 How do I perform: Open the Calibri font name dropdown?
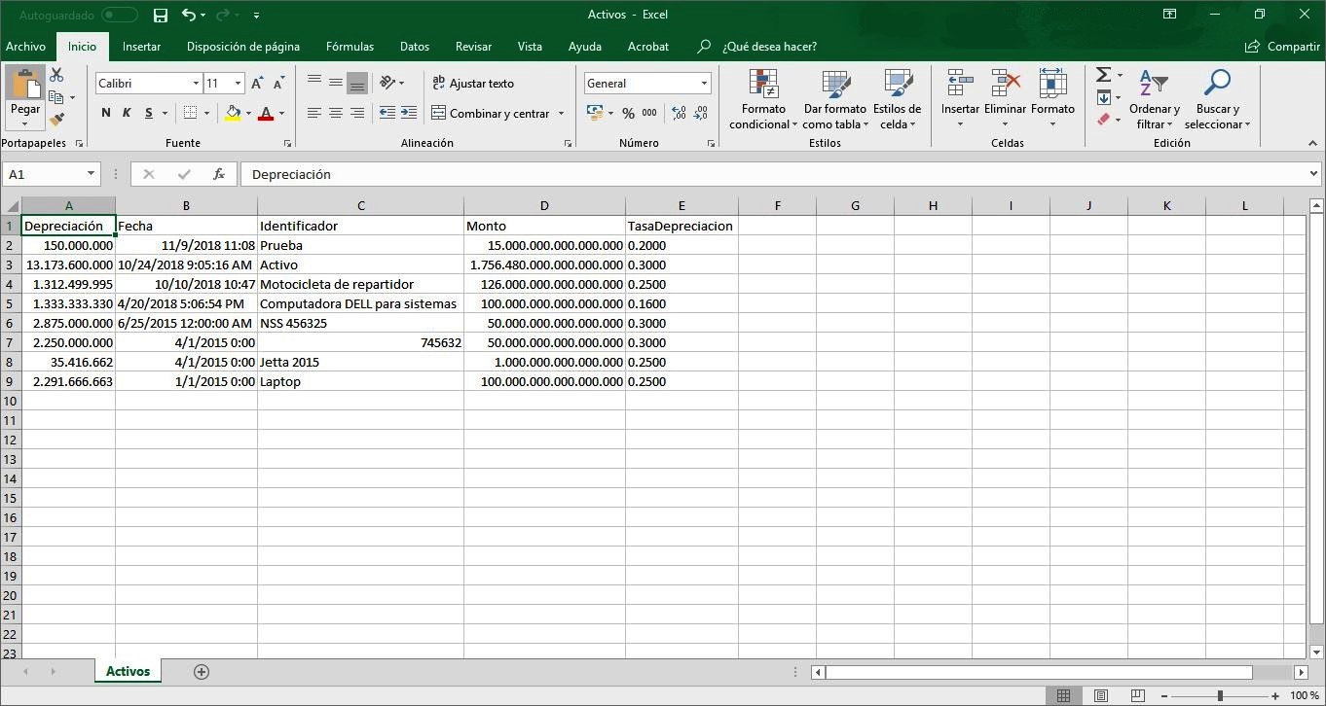tap(196, 84)
